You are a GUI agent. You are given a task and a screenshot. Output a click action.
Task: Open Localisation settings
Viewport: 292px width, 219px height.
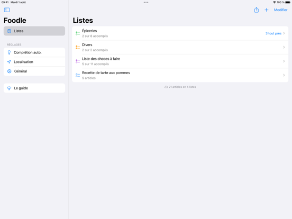click(x=34, y=62)
